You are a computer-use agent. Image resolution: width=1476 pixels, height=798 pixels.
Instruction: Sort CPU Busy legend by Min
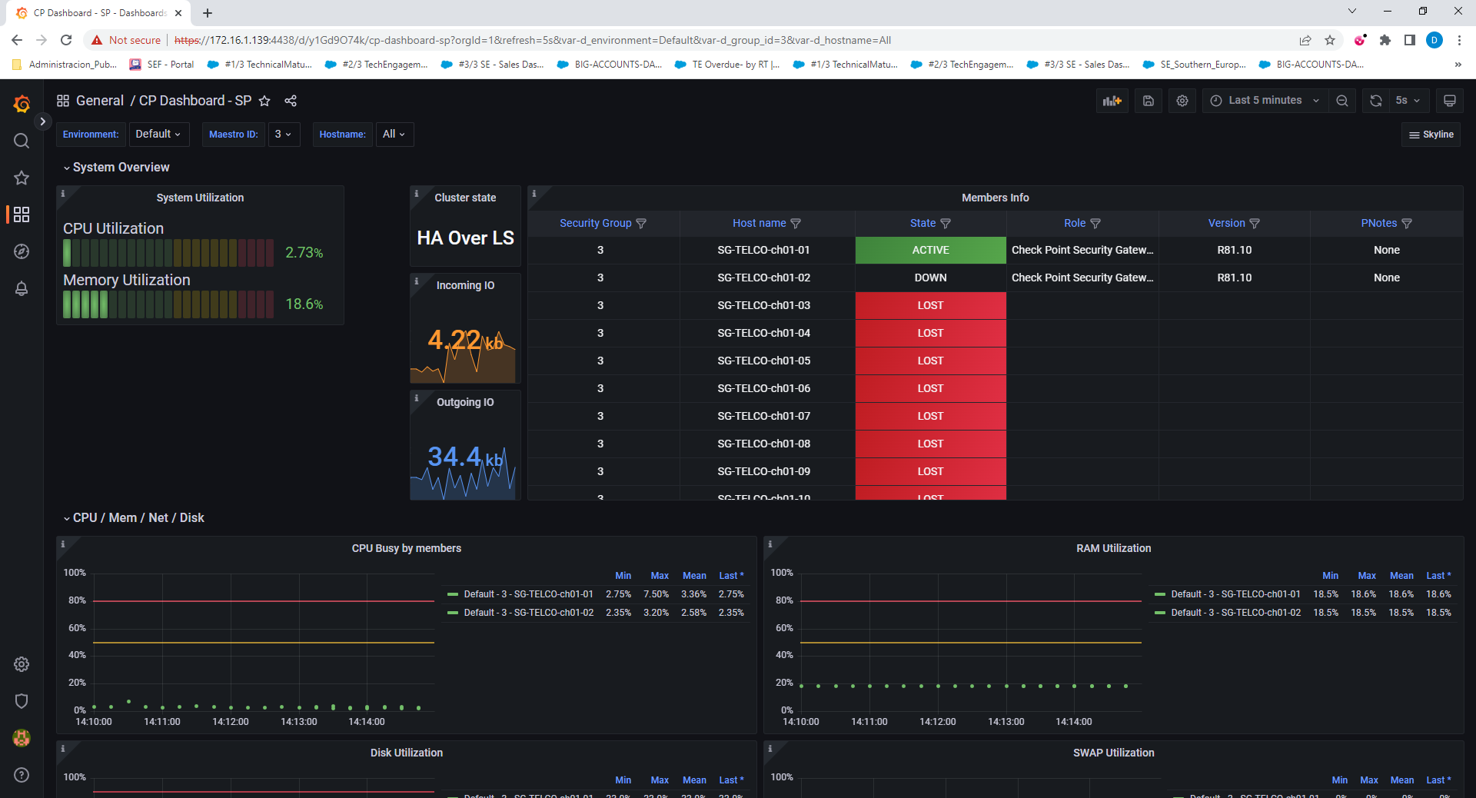623,576
